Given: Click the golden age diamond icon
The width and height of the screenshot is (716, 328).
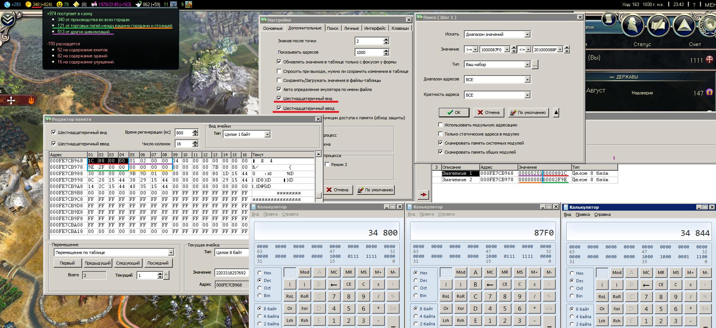Looking at the screenshot, I should click(x=76, y=5).
